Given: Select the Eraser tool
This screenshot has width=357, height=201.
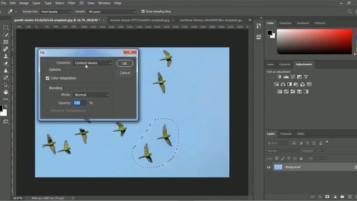Looking at the screenshot, I should (6, 64).
